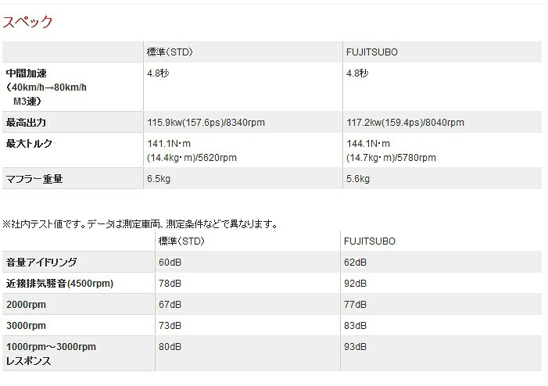Click the 1000rpm～3000rpm レスポンス row header
Image resolution: width=548 pixels, height=386 pixels.
(x=51, y=352)
